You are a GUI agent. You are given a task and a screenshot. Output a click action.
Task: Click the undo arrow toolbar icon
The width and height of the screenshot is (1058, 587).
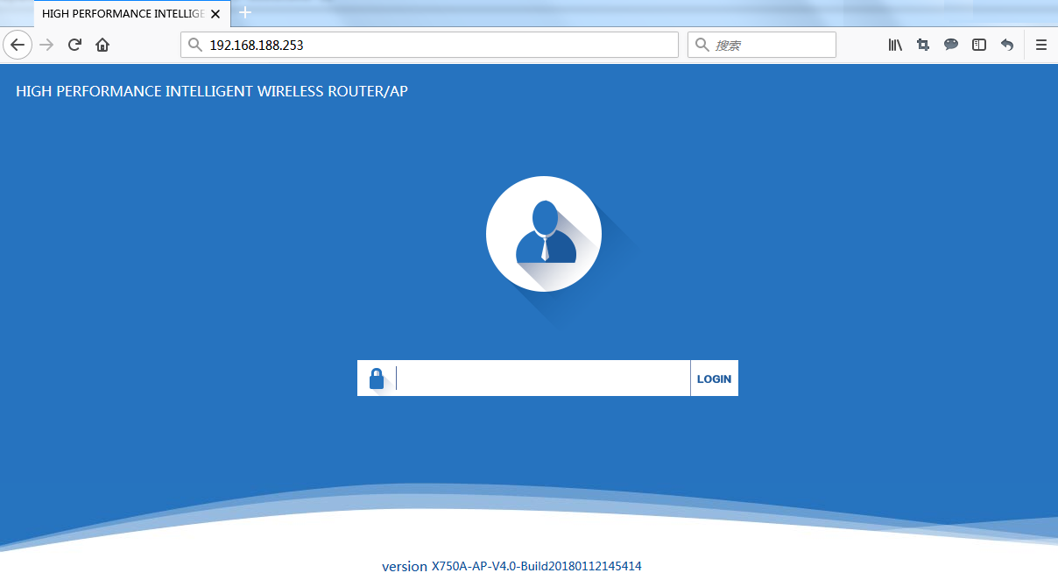pyautogui.click(x=1007, y=45)
